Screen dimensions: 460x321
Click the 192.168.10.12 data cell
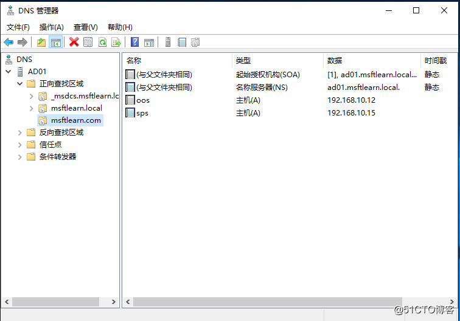click(351, 100)
